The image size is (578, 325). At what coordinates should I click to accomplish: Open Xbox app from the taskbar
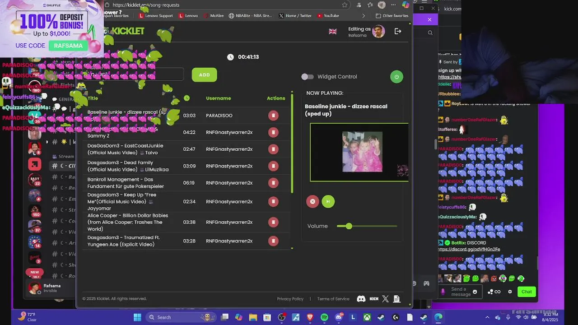point(367,317)
